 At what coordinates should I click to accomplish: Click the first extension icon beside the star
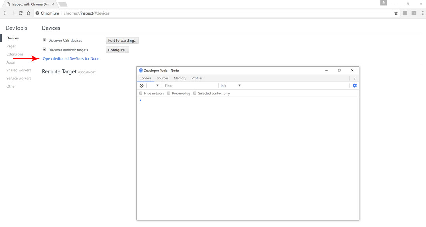tap(405, 13)
